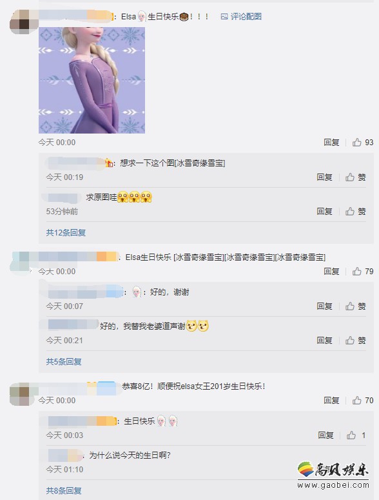Expand 共8条回复 thread
The height and width of the screenshot is (500, 379).
[64, 490]
